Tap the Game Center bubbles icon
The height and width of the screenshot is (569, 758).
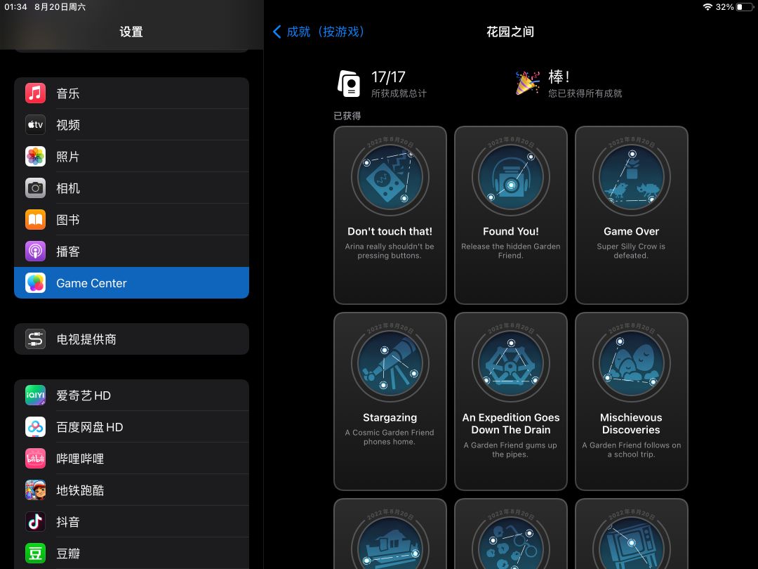click(x=35, y=282)
